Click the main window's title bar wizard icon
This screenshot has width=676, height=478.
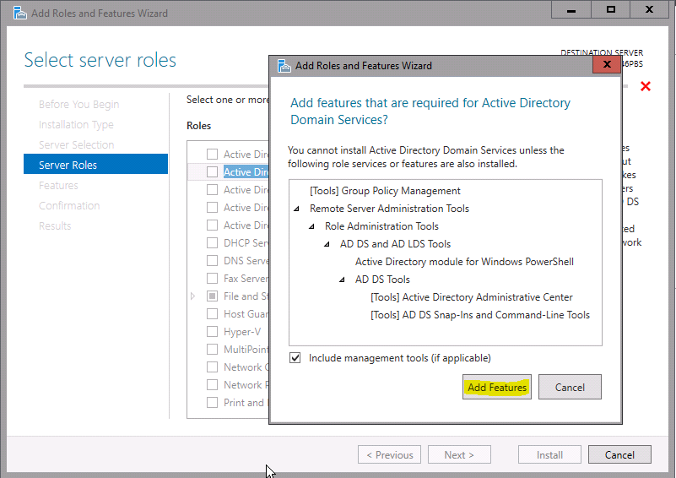[x=19, y=13]
